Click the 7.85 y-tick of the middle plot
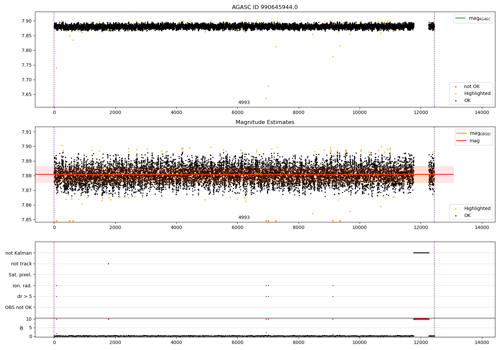 (26, 220)
